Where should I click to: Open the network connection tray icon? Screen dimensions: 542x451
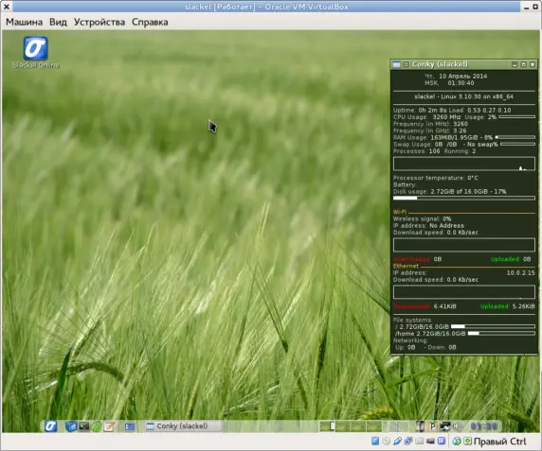[444, 426]
